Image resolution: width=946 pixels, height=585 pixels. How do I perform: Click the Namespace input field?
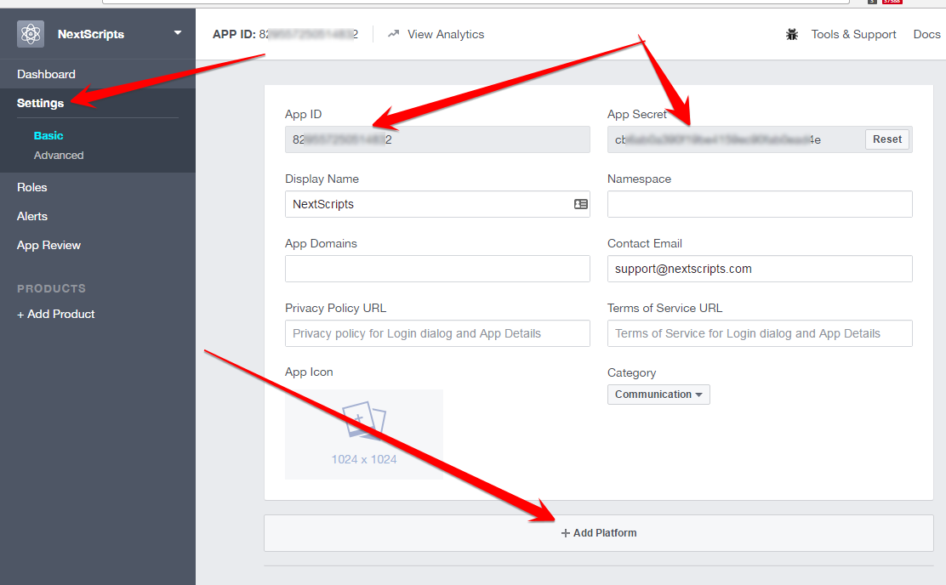click(760, 204)
